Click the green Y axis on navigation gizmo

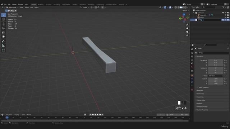pyautogui.click(x=180, y=18)
